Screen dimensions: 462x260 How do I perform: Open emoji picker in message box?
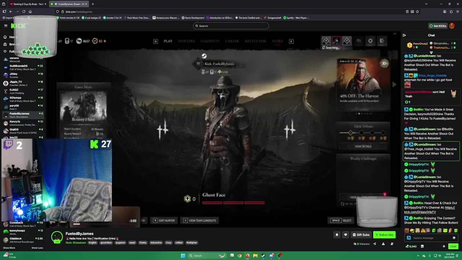[454, 238]
